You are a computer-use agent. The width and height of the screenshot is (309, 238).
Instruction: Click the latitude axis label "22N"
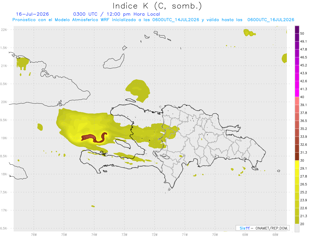coord(4,30)
